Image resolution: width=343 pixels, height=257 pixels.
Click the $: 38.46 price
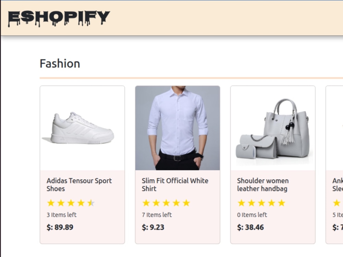250,227
